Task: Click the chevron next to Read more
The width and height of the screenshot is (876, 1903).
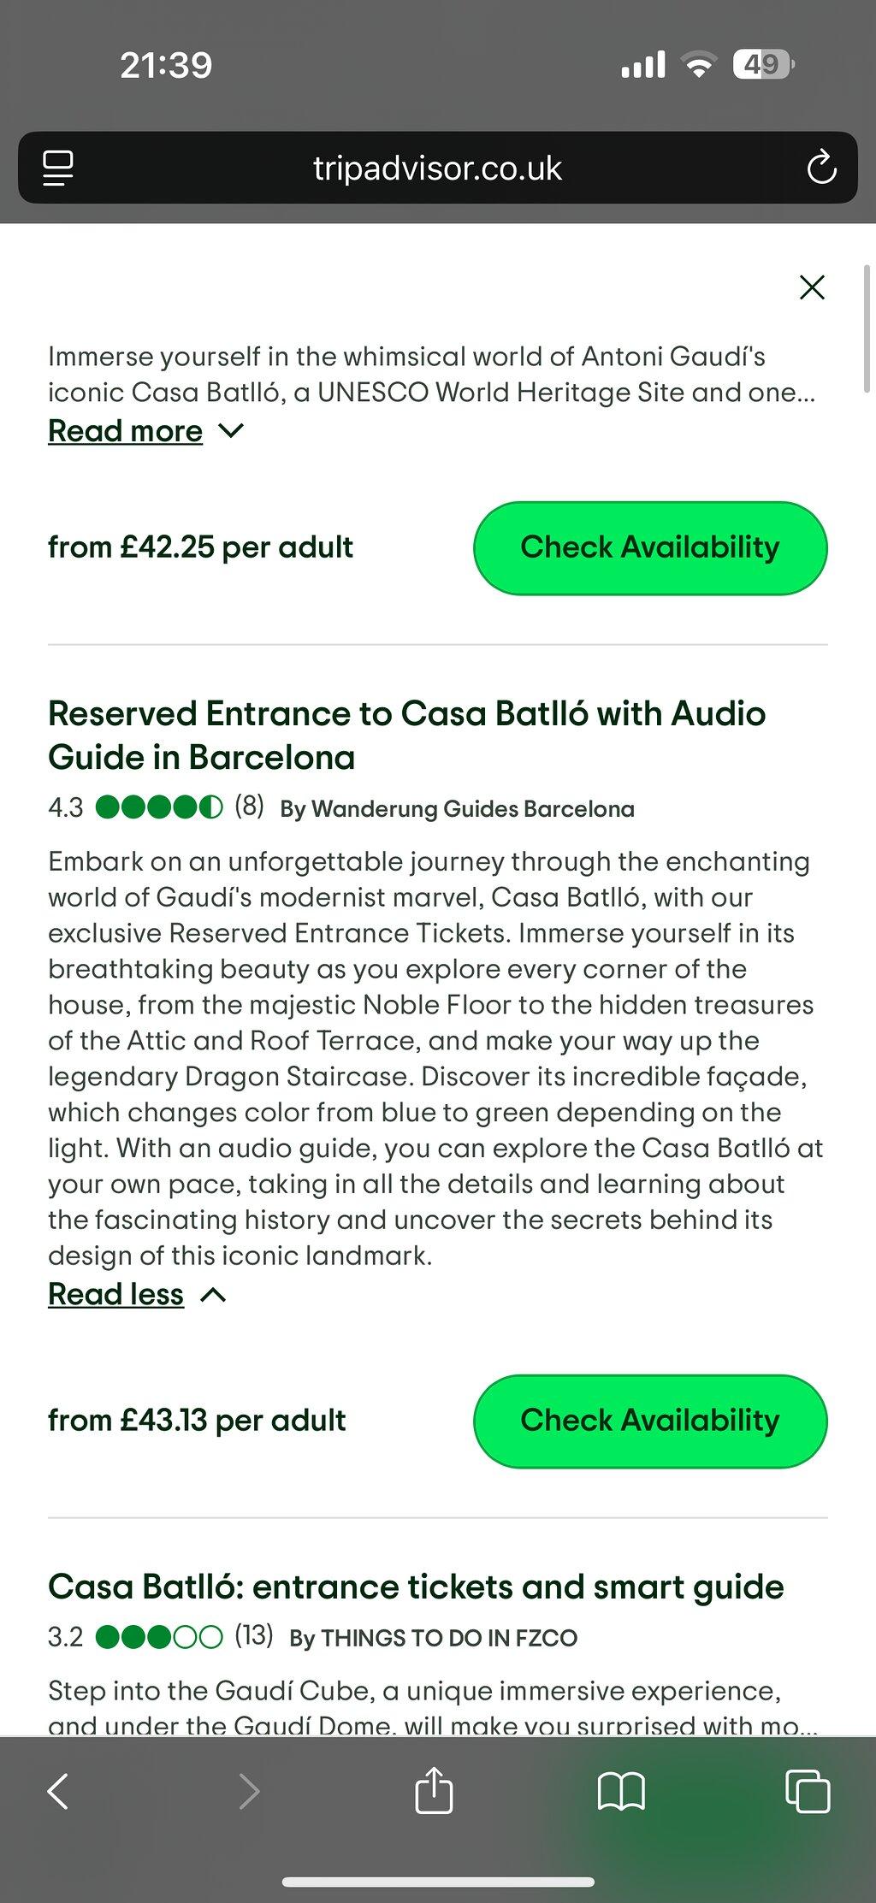Action: point(231,431)
